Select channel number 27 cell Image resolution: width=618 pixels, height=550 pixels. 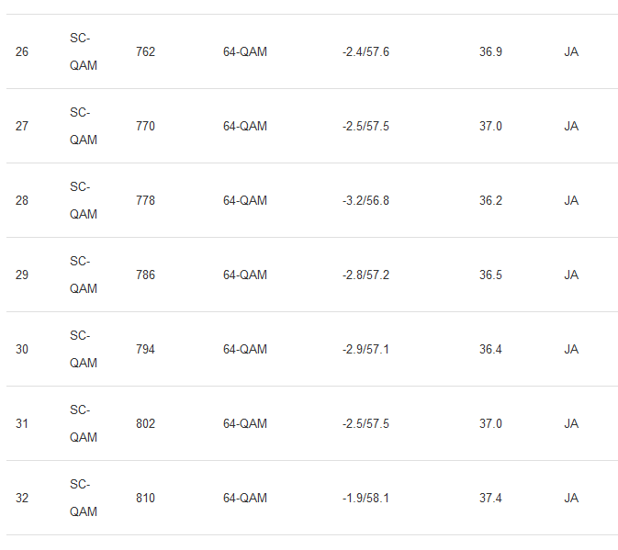(x=22, y=126)
